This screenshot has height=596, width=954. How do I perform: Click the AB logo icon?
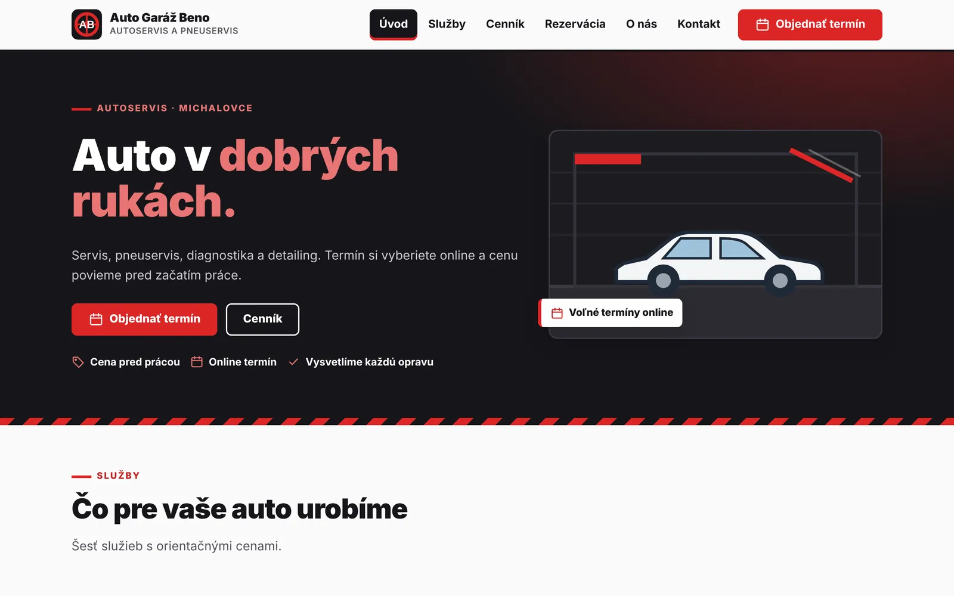pyautogui.click(x=87, y=24)
